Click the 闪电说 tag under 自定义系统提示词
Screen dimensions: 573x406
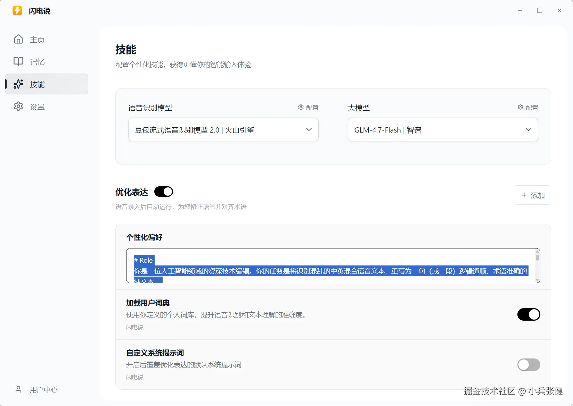[135, 377]
